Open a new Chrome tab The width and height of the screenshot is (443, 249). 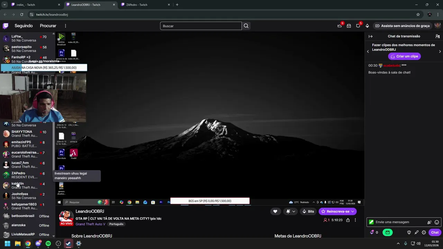(x=177, y=4)
